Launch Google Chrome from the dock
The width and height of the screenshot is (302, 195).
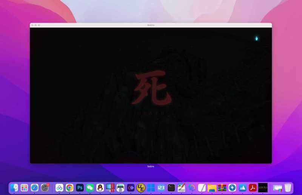(69, 188)
